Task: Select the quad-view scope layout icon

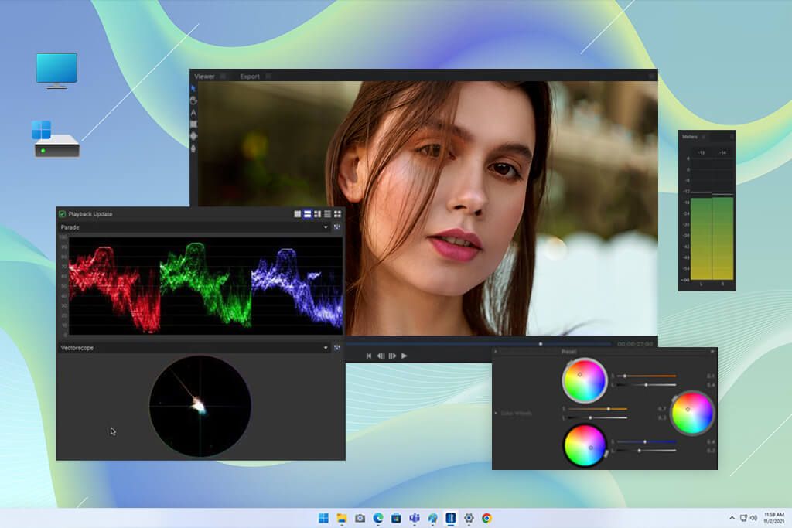Action: [337, 213]
